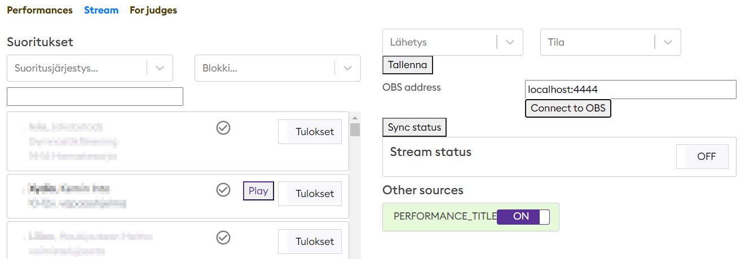Turn off the PERFORMANCE_TITLE source toggle
The image size is (741, 259).
click(x=523, y=217)
